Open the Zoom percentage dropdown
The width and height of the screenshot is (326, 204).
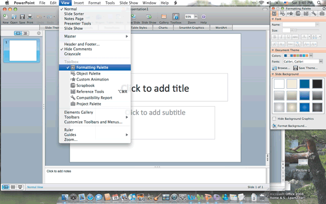coord(196,17)
